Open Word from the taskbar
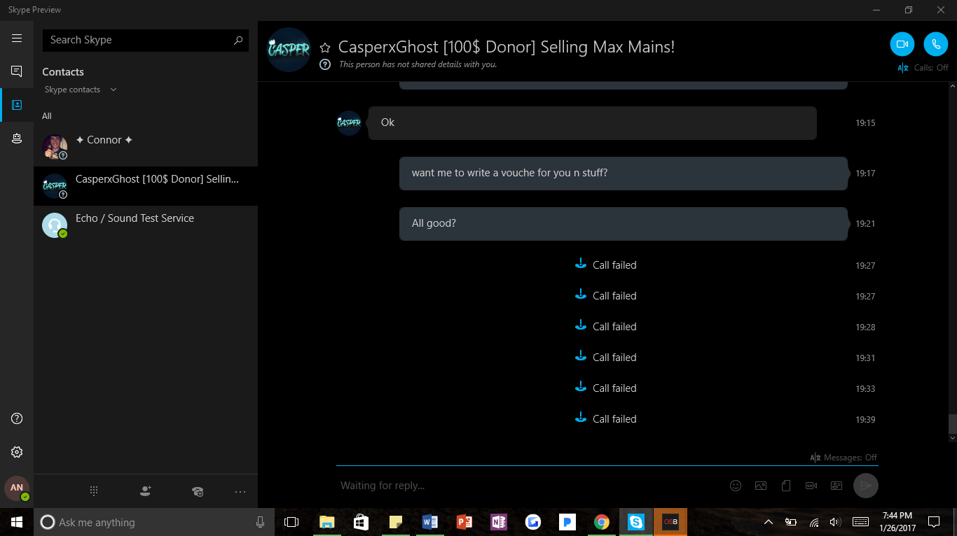 point(430,522)
